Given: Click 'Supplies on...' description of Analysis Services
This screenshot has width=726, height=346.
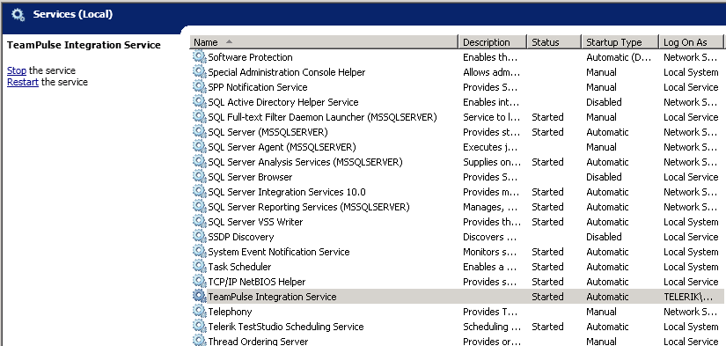Looking at the screenshot, I should coord(492,162).
